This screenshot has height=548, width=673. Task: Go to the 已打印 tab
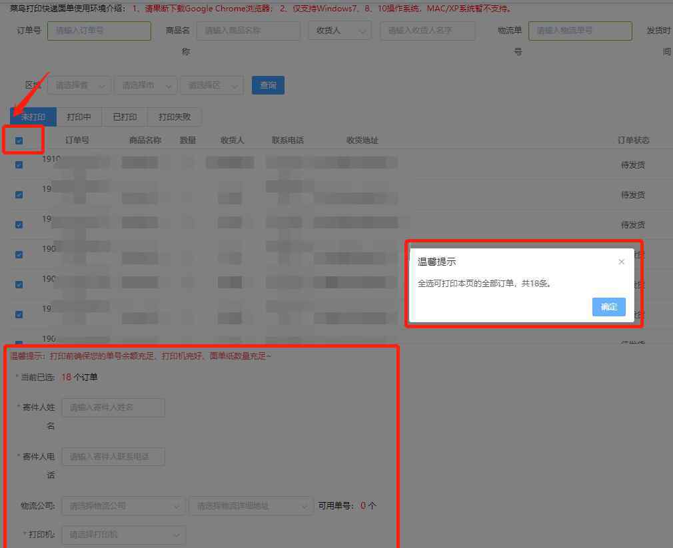[125, 117]
